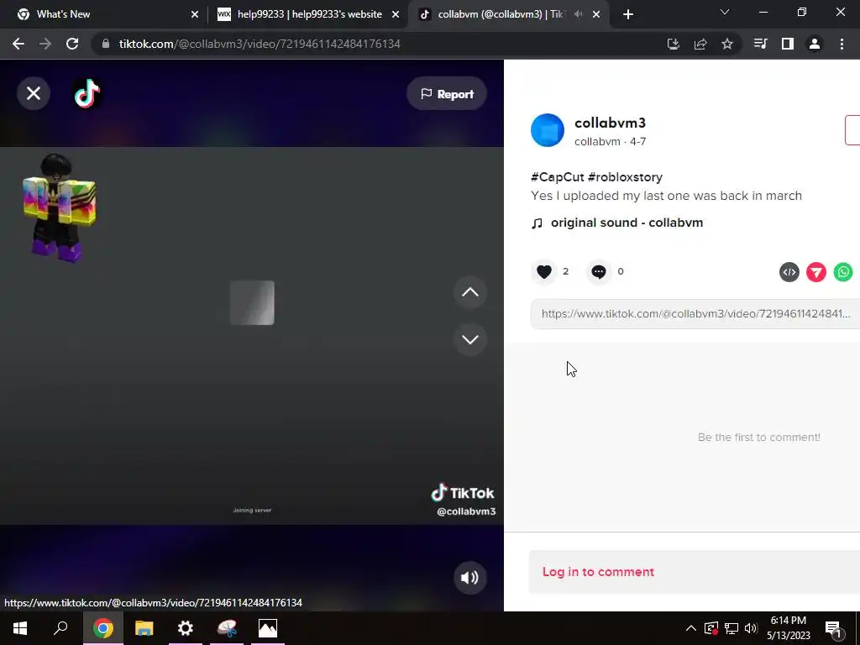Open Windows taskbar search
This screenshot has height=645, width=860.
coord(60,628)
